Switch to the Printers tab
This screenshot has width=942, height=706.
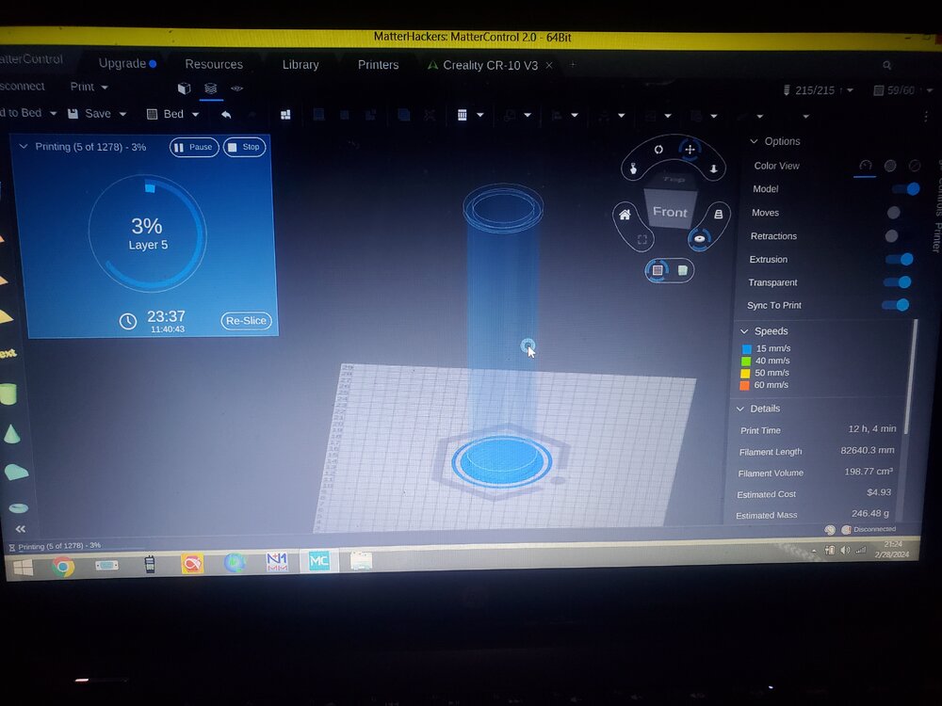(x=378, y=65)
